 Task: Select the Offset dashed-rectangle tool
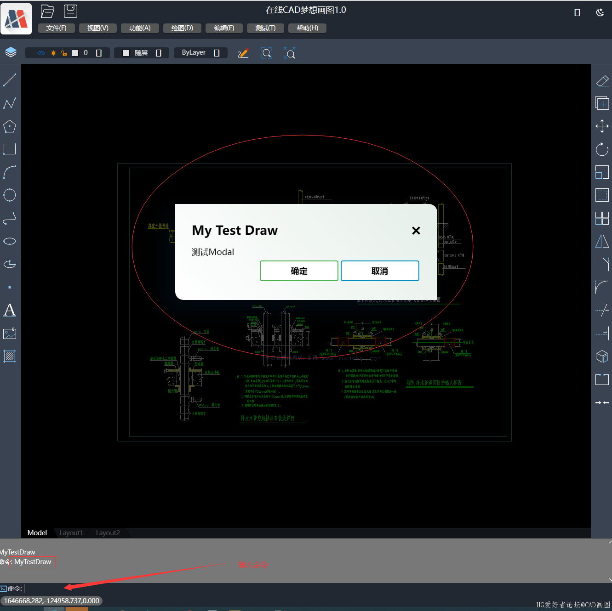[x=602, y=195]
